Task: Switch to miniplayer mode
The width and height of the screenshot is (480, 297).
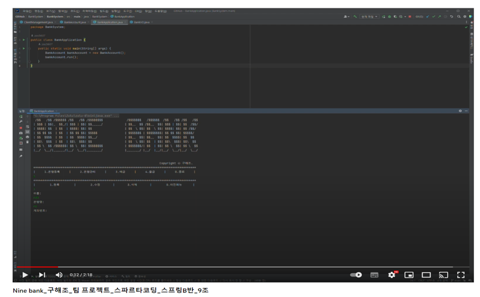Action: pos(409,275)
